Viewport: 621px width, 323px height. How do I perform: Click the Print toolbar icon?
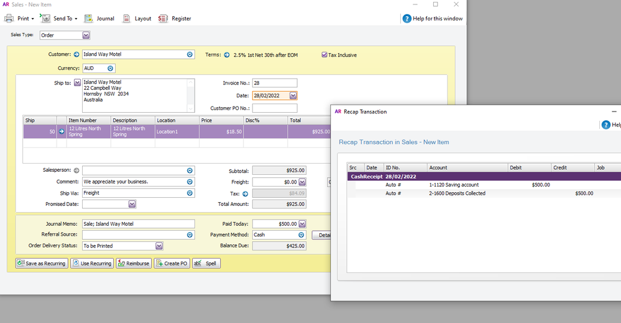click(10, 19)
